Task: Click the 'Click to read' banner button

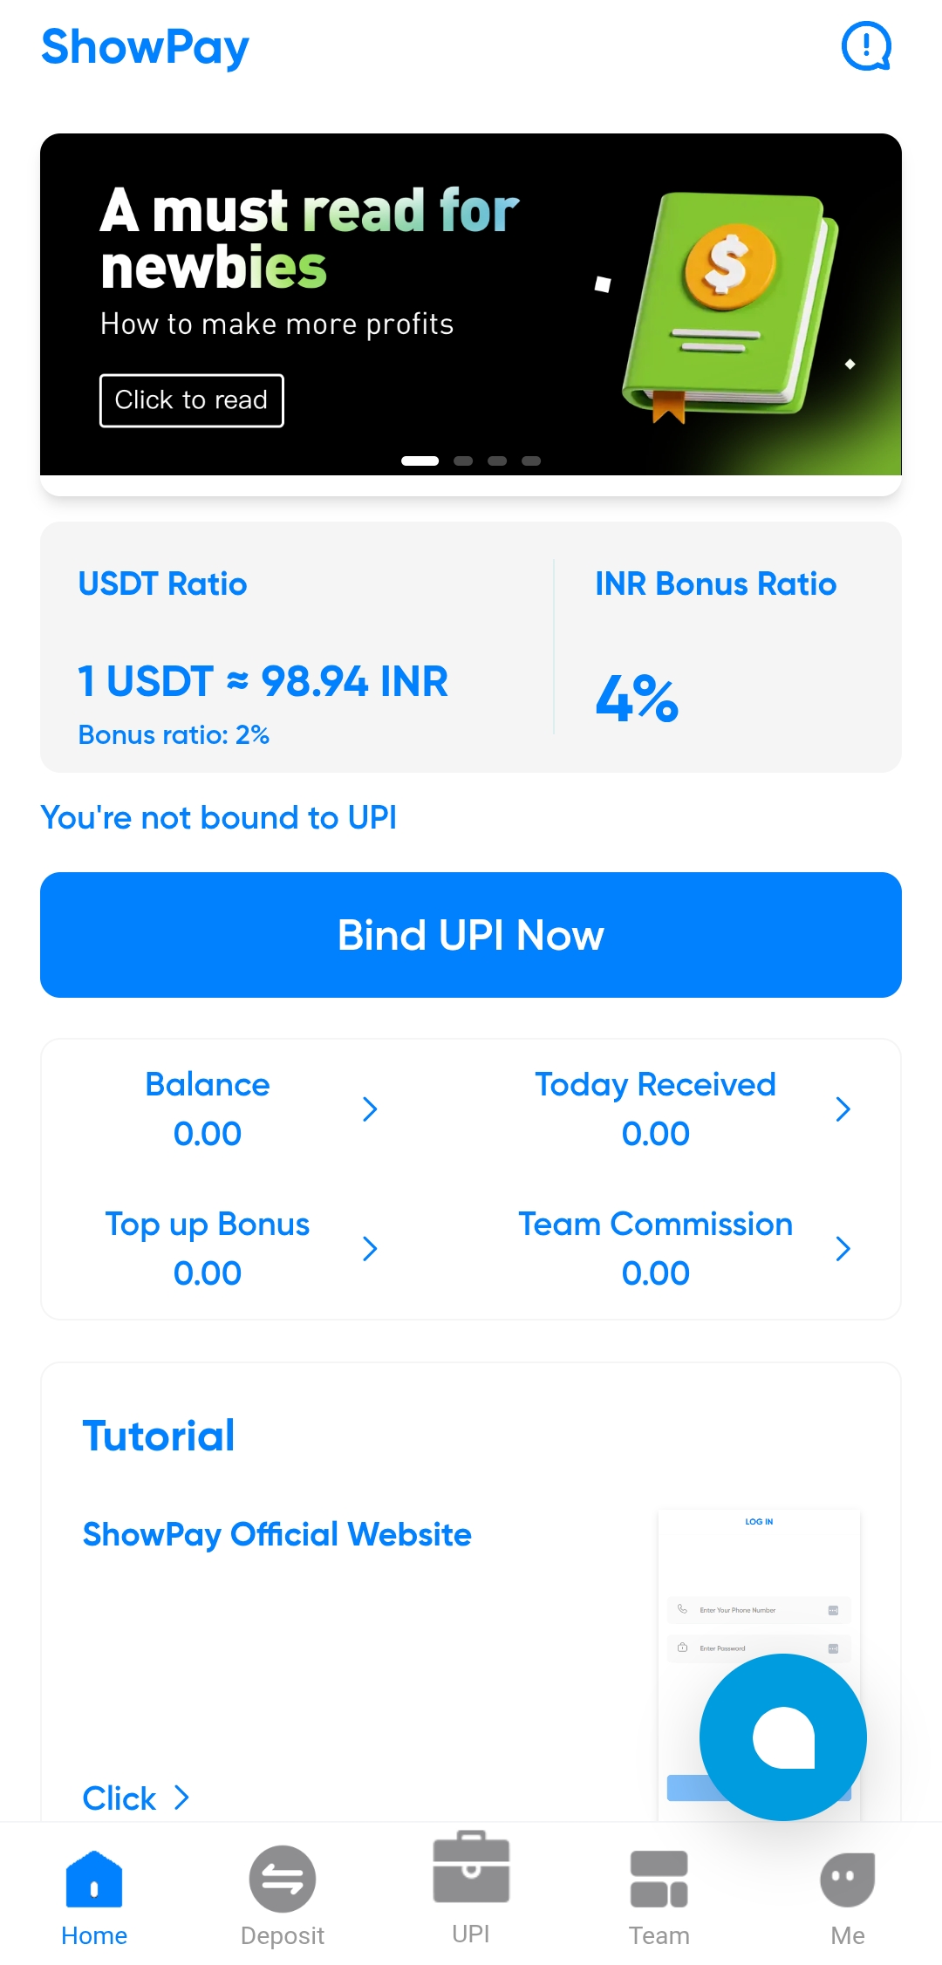Action: point(192,400)
